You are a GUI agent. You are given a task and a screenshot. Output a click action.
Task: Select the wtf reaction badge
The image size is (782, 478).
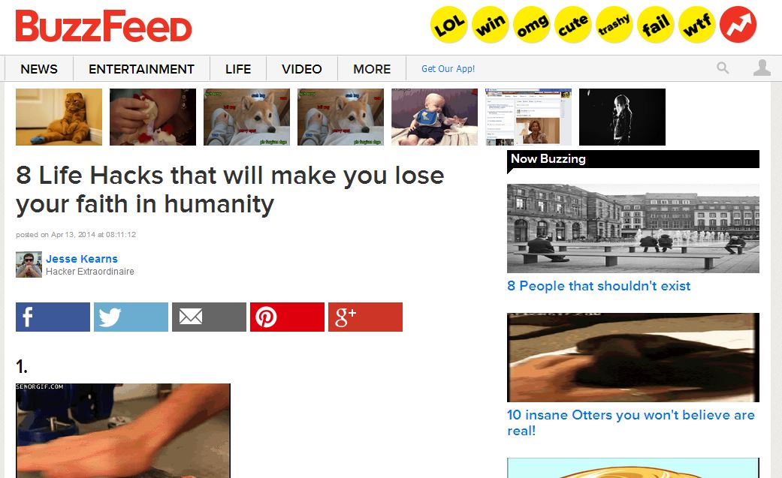tap(696, 25)
